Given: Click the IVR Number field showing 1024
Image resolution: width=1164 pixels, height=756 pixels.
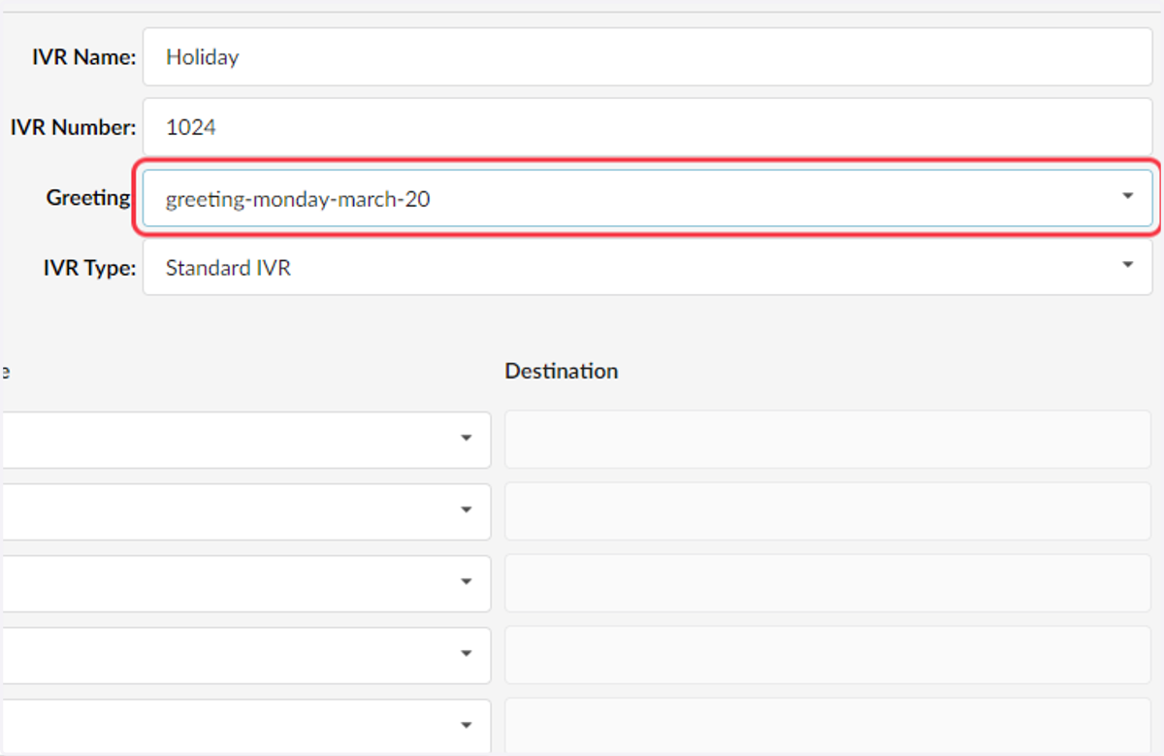Looking at the screenshot, I should 647,127.
